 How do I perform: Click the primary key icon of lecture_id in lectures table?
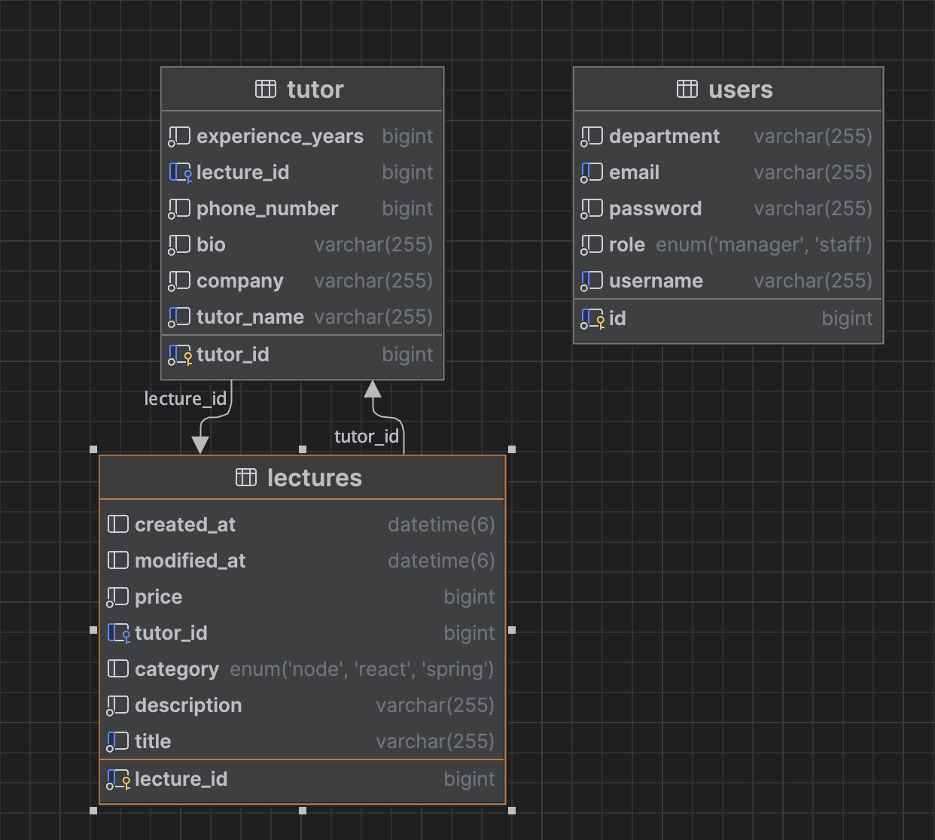pos(118,779)
